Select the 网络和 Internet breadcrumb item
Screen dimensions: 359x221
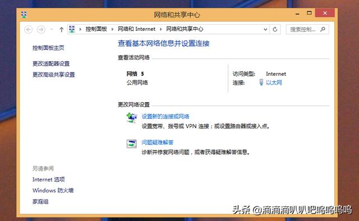pyautogui.click(x=136, y=29)
